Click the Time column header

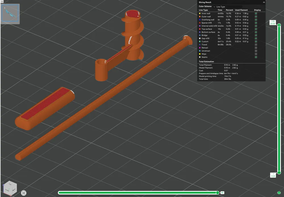[x=220, y=10]
